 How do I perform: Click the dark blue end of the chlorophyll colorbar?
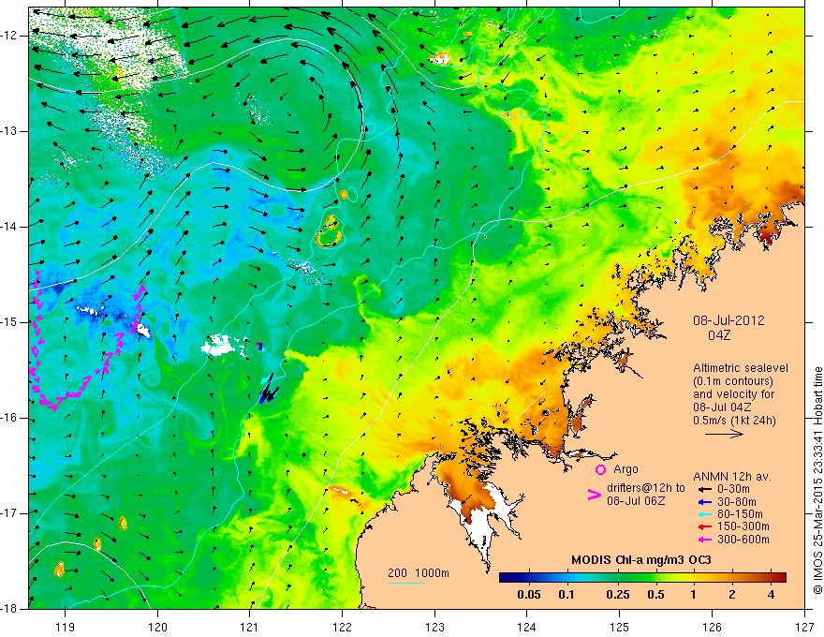coord(506,578)
